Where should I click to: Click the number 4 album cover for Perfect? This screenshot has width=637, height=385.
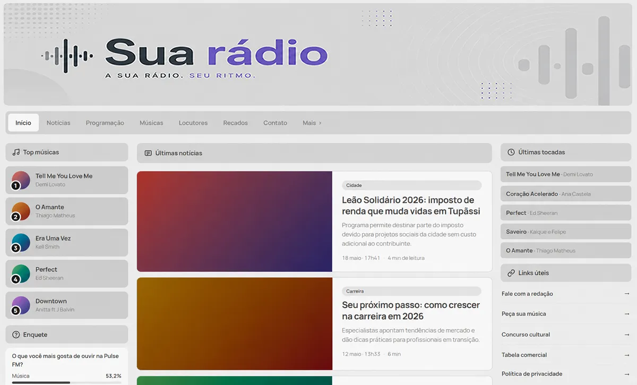tap(21, 274)
